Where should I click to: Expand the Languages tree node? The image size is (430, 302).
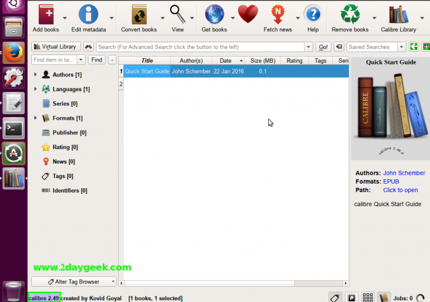tap(35, 89)
